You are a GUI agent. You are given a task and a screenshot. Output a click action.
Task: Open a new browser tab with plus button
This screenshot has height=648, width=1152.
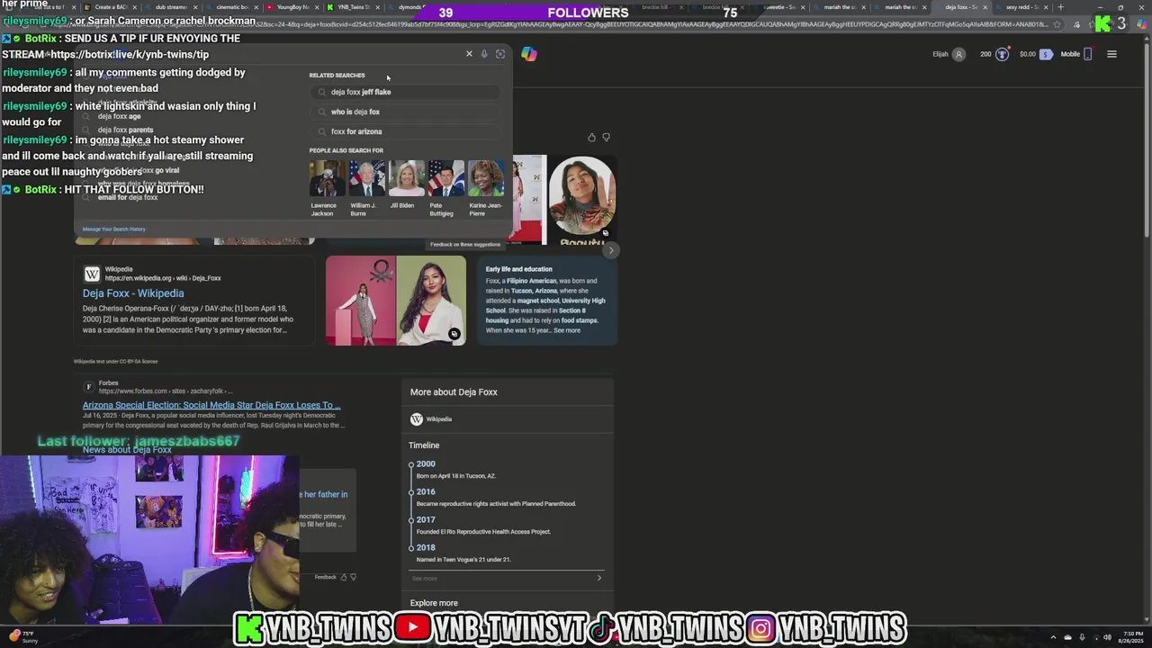click(x=1060, y=7)
